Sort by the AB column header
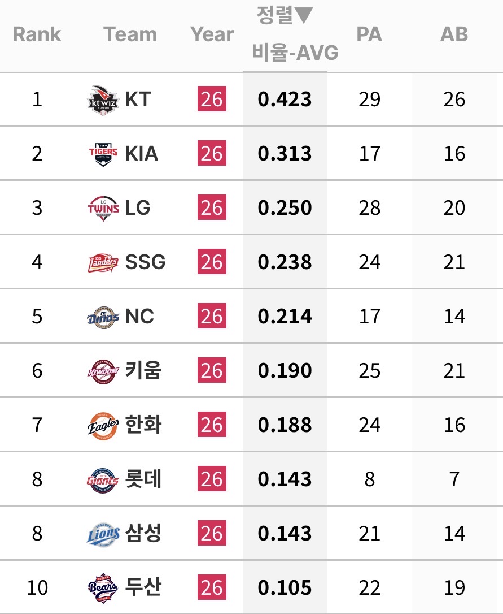Image resolution: width=503 pixels, height=614 pixels. point(454,34)
